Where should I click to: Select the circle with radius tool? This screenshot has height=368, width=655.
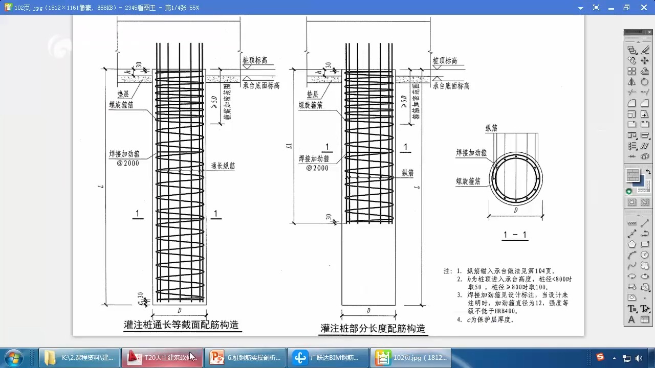pos(645,254)
